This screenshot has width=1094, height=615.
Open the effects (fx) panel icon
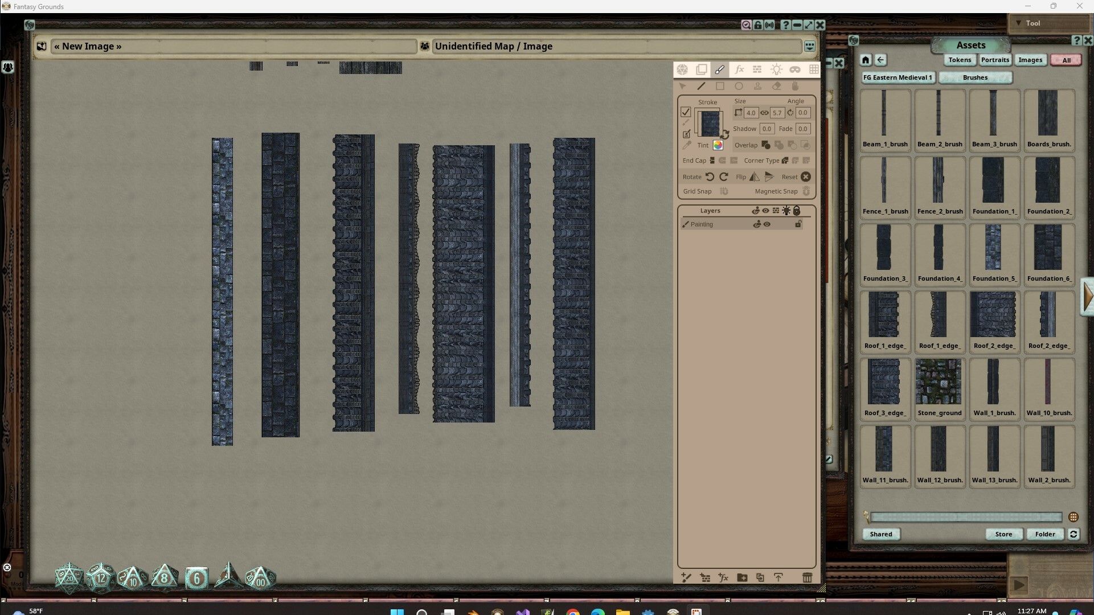coord(739,69)
